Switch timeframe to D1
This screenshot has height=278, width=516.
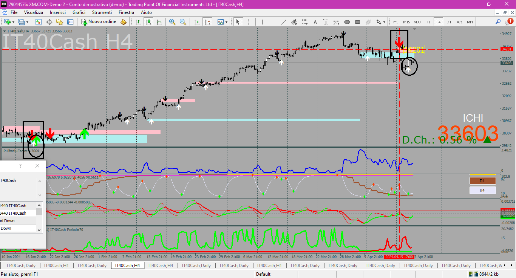pos(449,22)
